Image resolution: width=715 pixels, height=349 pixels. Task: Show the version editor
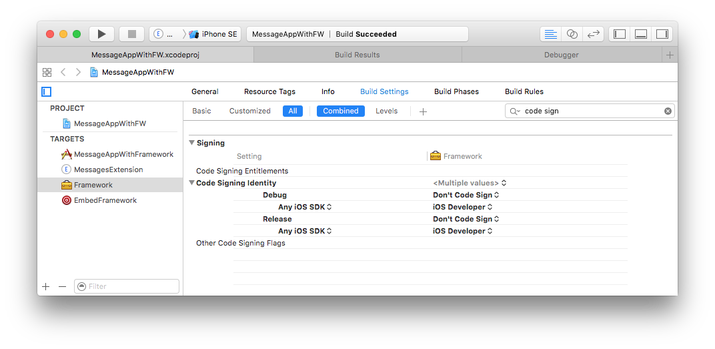coord(593,34)
